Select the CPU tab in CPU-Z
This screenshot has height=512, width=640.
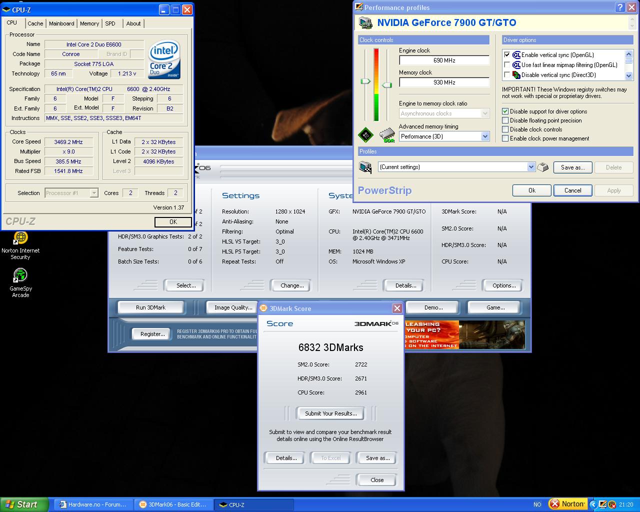pyautogui.click(x=12, y=23)
